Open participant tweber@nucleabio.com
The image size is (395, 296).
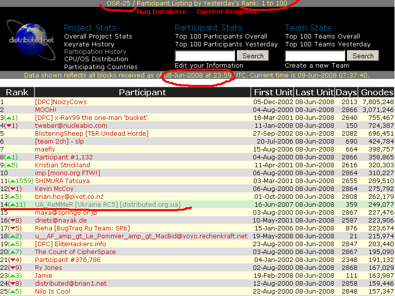(x=71, y=126)
